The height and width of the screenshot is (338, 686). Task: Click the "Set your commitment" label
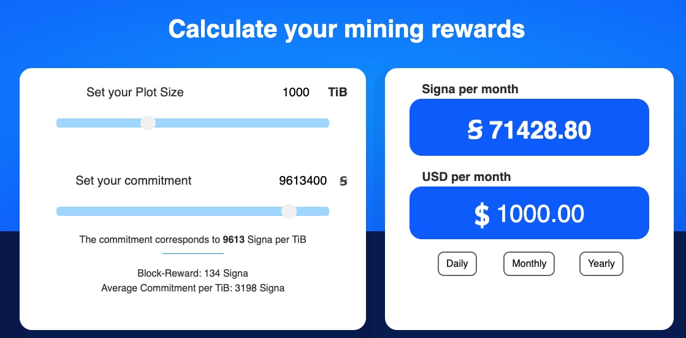point(133,181)
